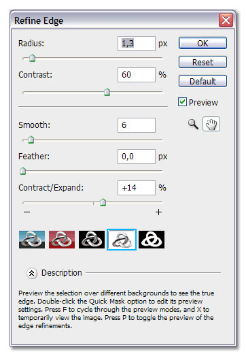Click the Feather slider handle

pos(22,171)
